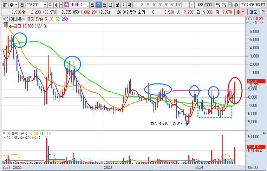This screenshot has width=267, height=171.
Task: Click the +29.97% change rate value
Action: click(49, 12)
